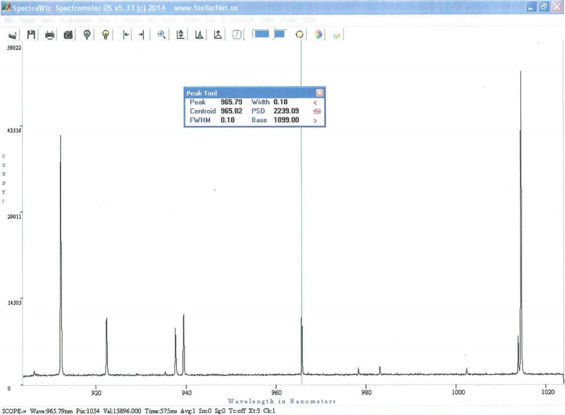This screenshot has width=565, height=415.
Task: Click the spectral peak near 939.5 nm
Action: tap(184, 345)
